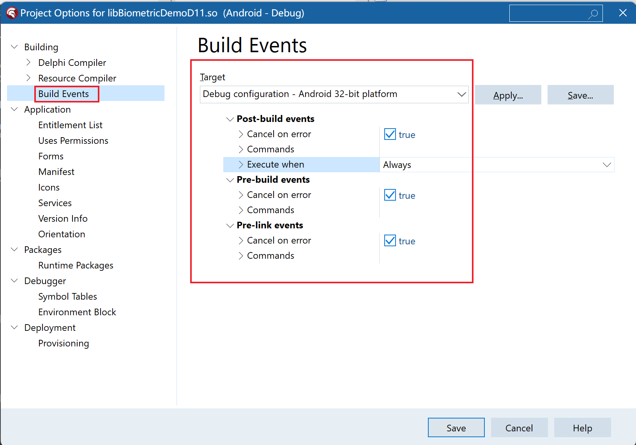Select the Packages category label
This screenshot has height=445, width=636.
pyautogui.click(x=43, y=250)
